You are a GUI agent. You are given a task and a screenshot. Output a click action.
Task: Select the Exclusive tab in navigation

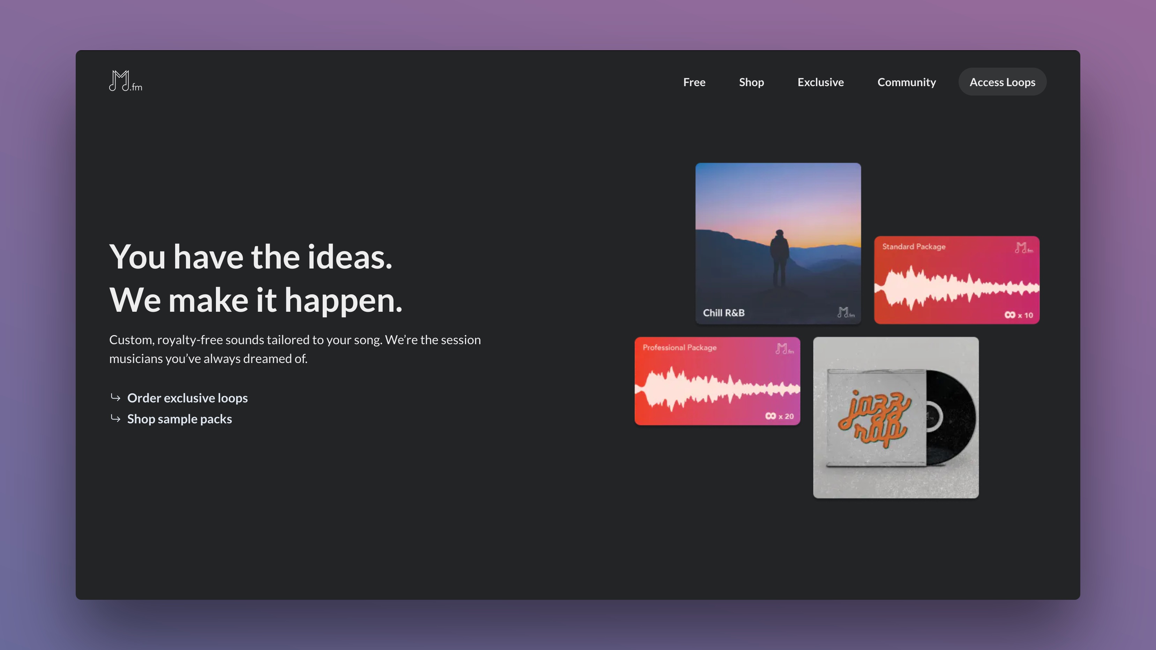pyautogui.click(x=820, y=82)
